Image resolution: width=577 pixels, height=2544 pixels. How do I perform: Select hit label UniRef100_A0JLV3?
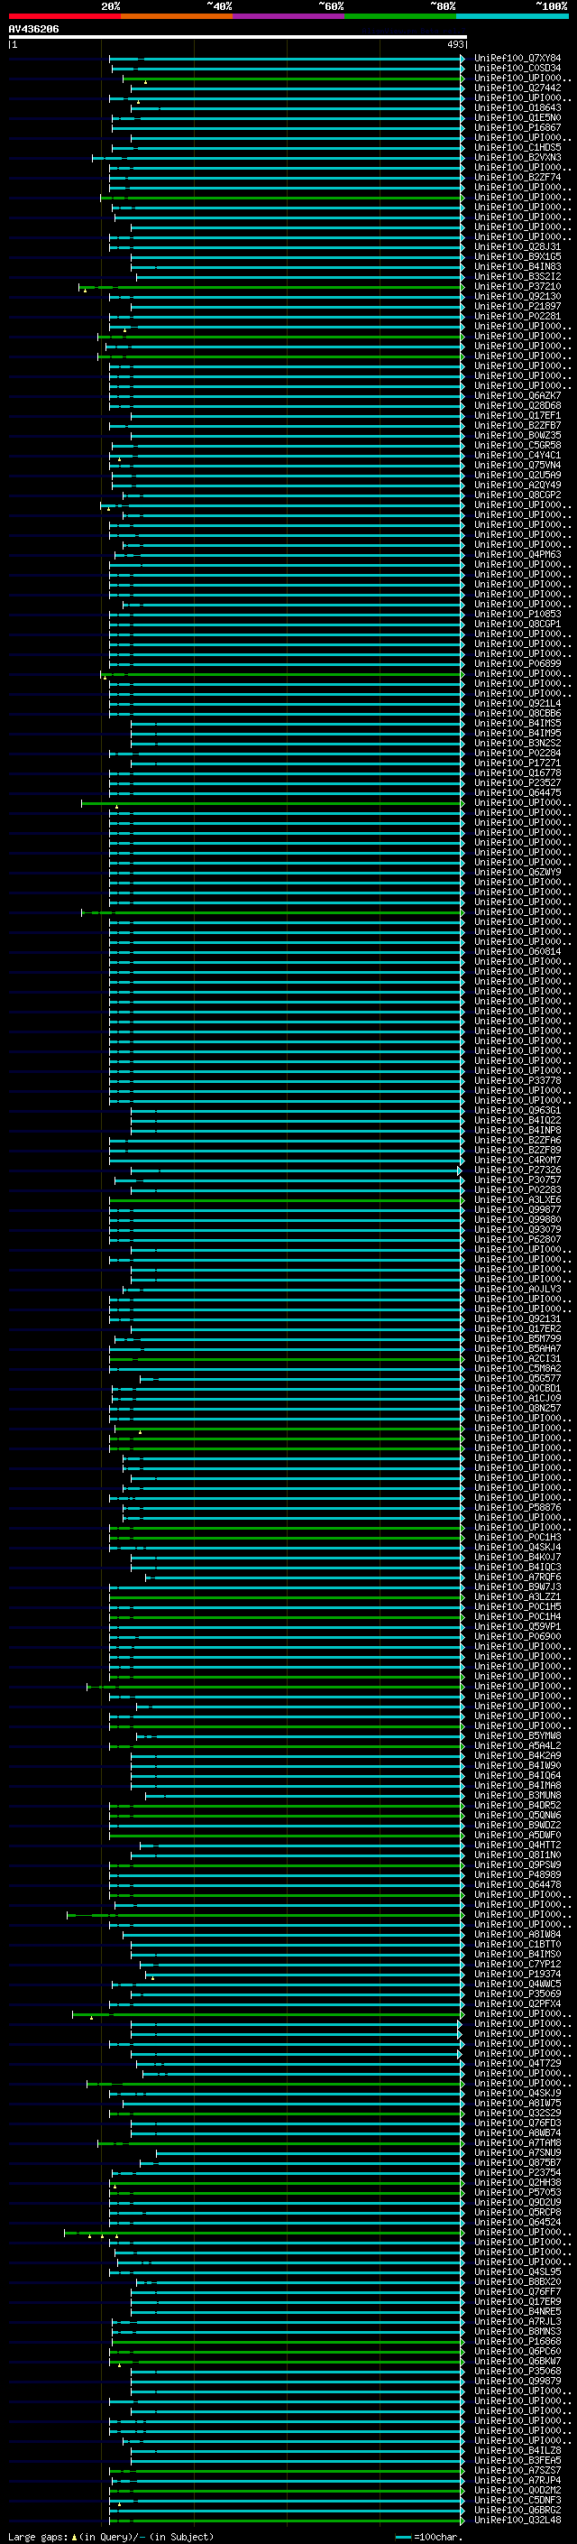[517, 1289]
